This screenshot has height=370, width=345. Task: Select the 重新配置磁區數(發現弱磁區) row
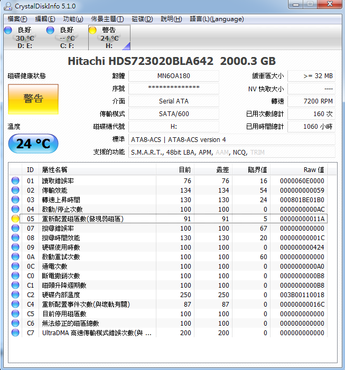[x=168, y=219]
